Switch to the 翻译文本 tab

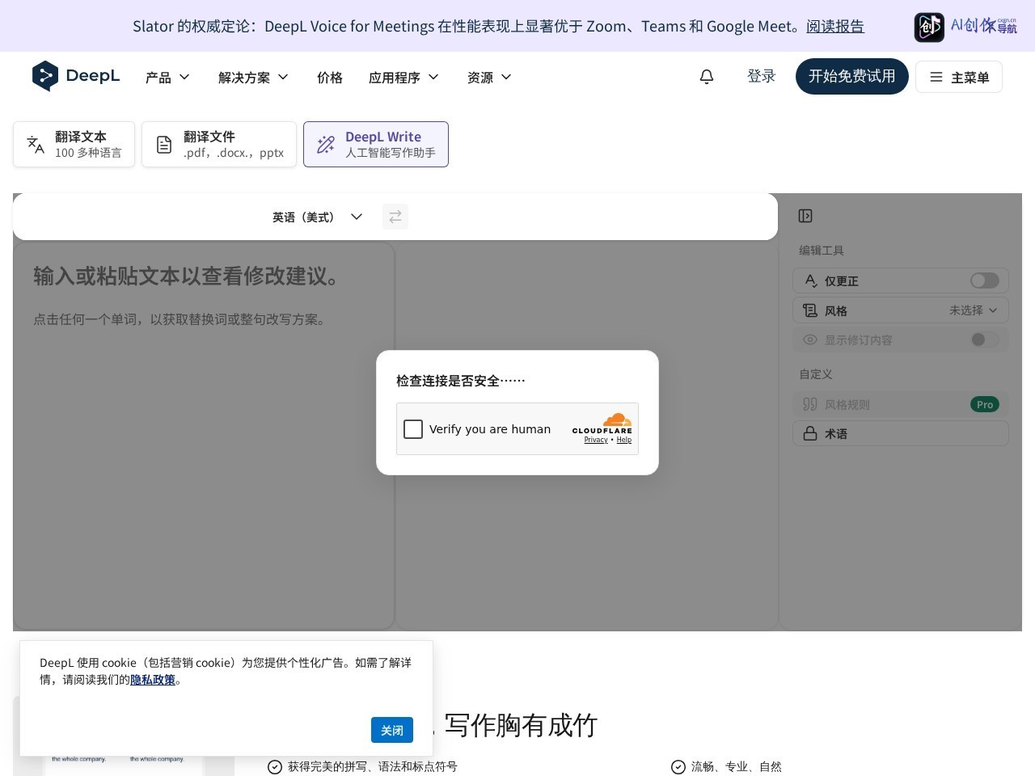[74, 145]
